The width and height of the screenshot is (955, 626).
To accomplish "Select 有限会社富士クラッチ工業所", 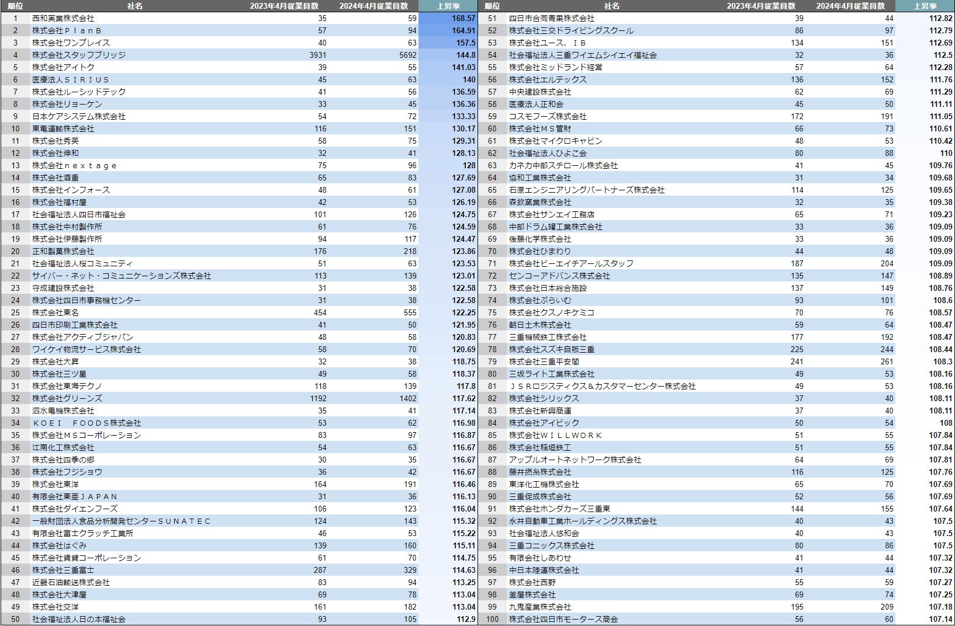I will pyautogui.click(x=82, y=533).
